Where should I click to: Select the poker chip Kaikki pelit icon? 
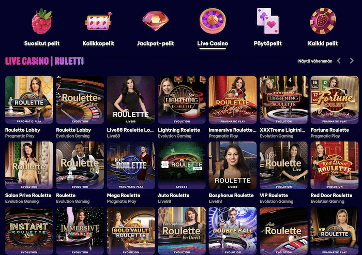coord(323,21)
